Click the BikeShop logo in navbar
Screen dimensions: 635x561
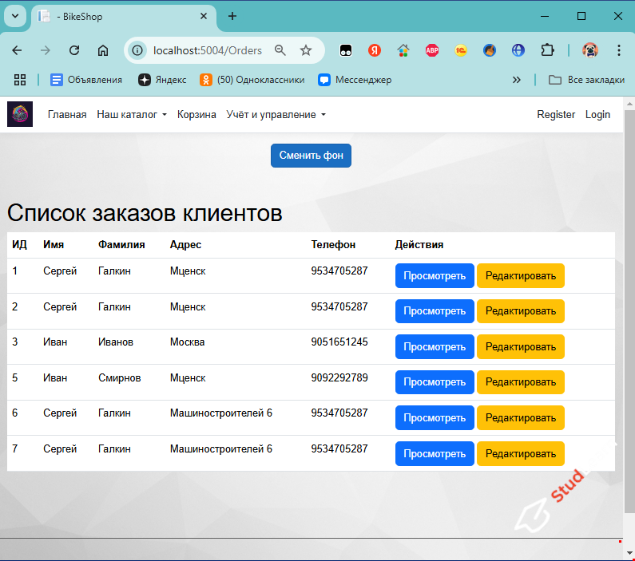pyautogui.click(x=20, y=114)
